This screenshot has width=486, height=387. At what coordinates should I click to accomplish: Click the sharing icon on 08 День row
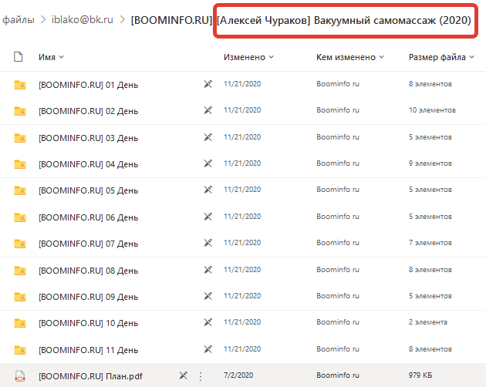(x=208, y=270)
